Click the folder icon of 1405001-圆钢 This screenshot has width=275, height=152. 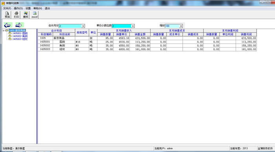10,33
